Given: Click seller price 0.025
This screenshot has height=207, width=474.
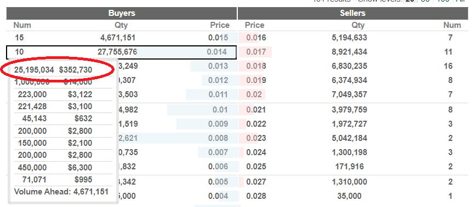Looking at the screenshot, I should pyautogui.click(x=256, y=167).
